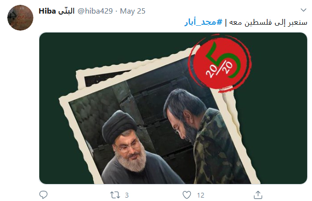Click the Arabic name البتّى in the header
This screenshot has width=312, height=201.
coord(66,11)
